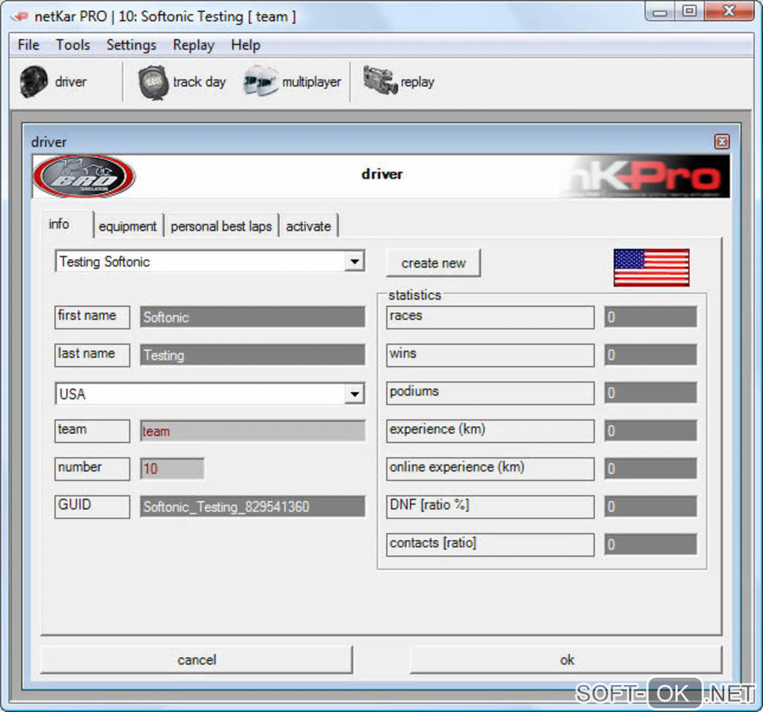Open the Help menu
The height and width of the screenshot is (712, 763).
pyautogui.click(x=245, y=45)
